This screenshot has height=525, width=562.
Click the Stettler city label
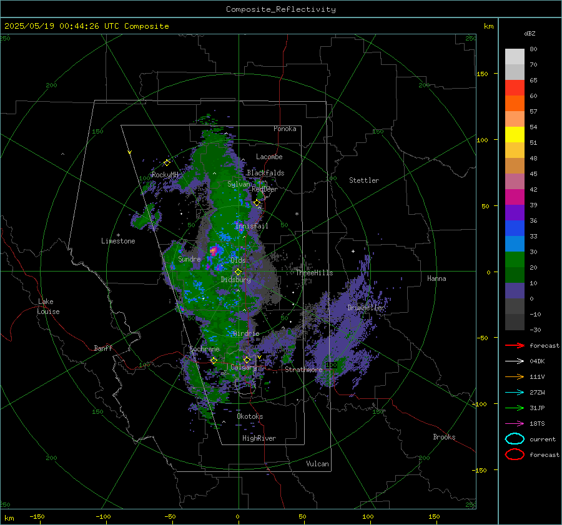click(364, 180)
